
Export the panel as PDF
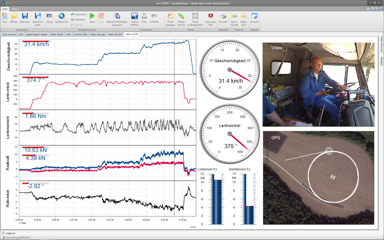click(x=210, y=18)
